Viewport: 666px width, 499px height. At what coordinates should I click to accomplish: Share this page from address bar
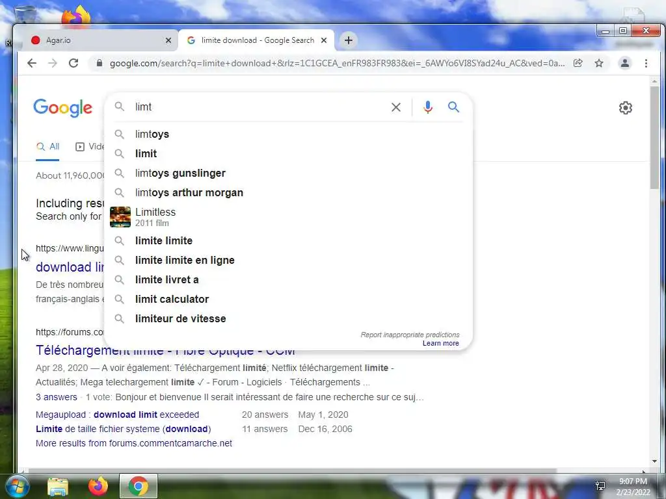(578, 63)
